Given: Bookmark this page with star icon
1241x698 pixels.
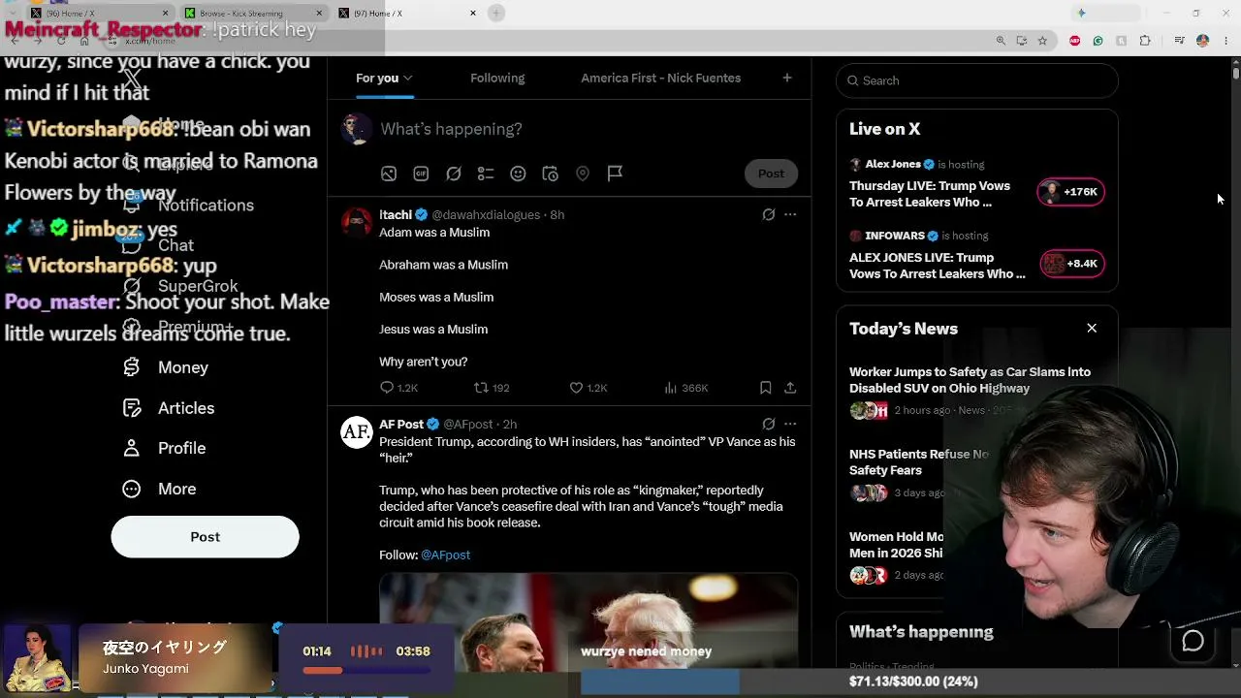Looking at the screenshot, I should click(1042, 41).
